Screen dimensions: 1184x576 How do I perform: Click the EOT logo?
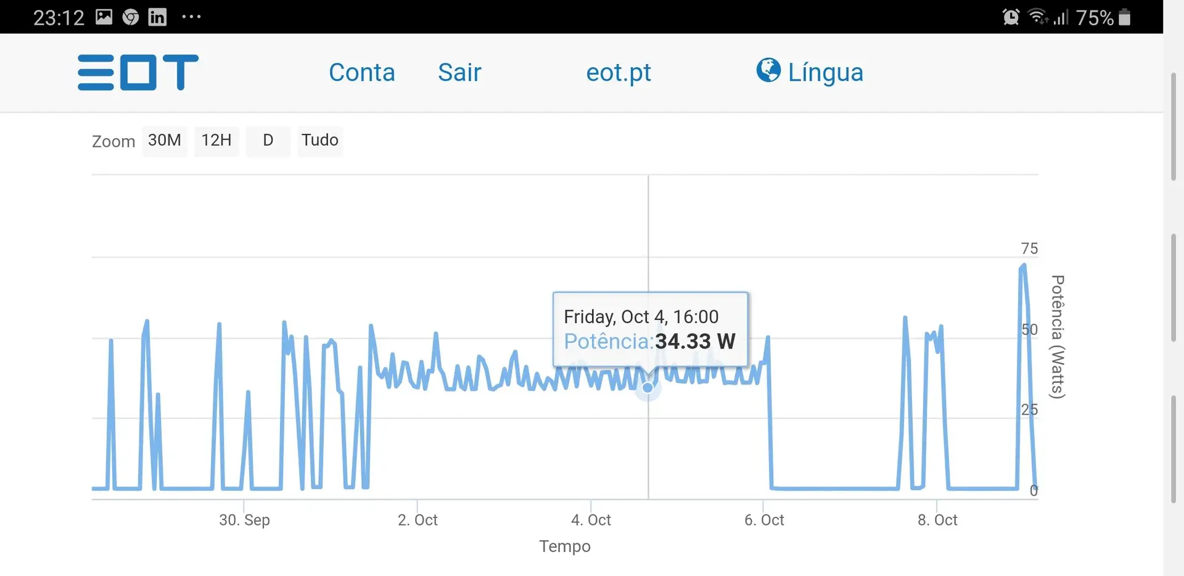tap(138, 72)
